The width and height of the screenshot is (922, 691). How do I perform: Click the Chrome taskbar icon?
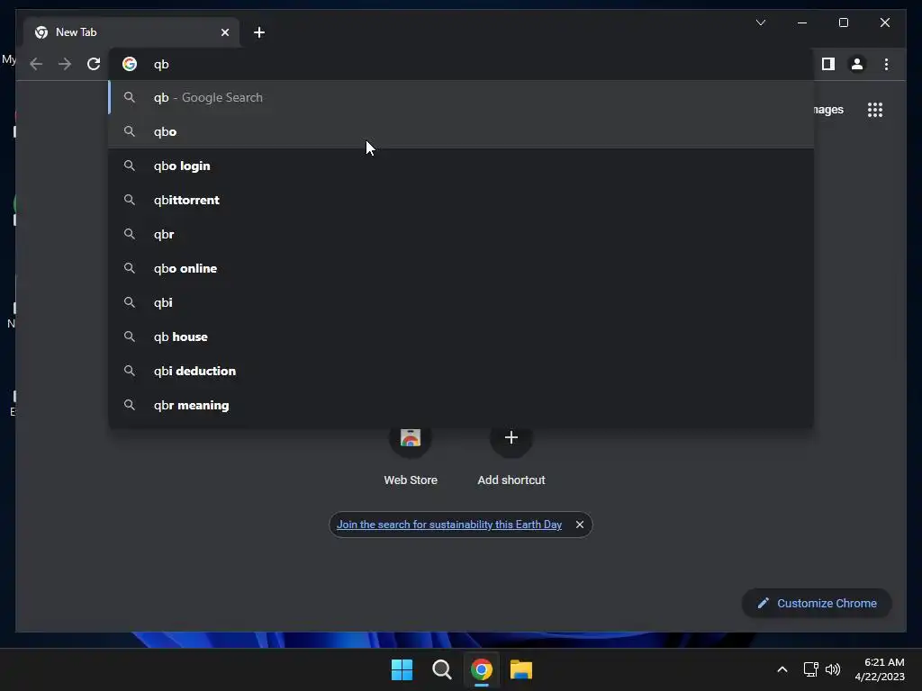point(481,669)
